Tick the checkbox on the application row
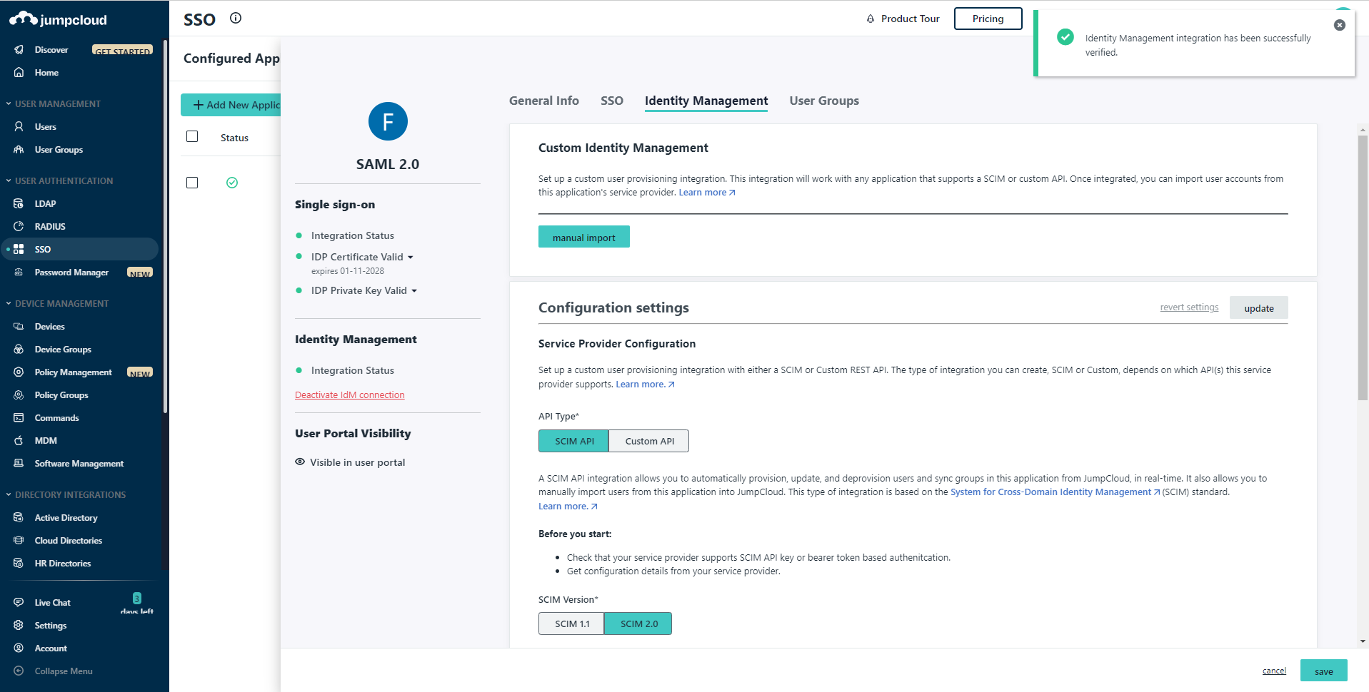1369x692 pixels. (192, 183)
